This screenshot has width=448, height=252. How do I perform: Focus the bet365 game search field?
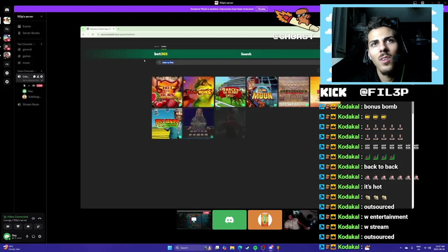click(x=238, y=62)
